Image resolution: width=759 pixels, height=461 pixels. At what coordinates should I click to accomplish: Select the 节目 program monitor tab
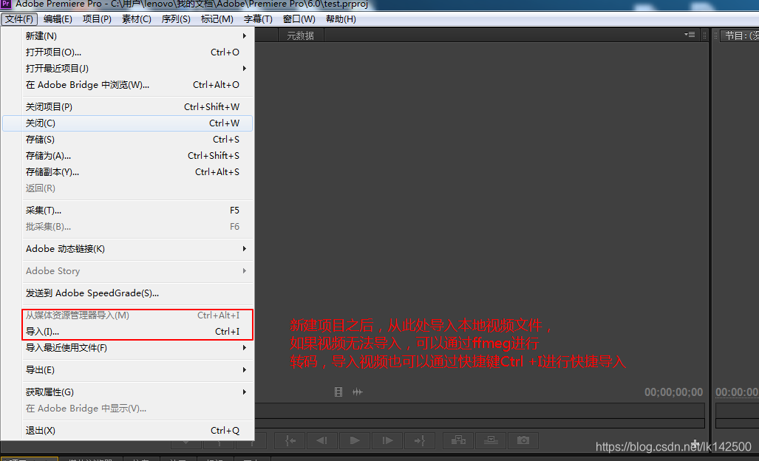pyautogui.click(x=740, y=35)
